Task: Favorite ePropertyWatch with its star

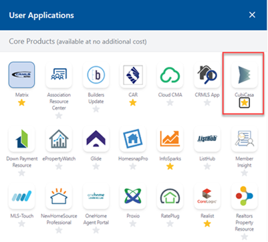Action: (59, 166)
